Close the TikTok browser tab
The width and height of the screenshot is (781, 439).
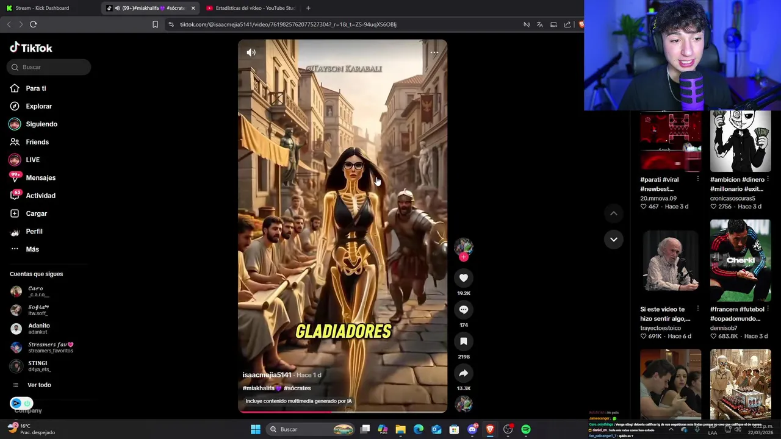coord(193,8)
